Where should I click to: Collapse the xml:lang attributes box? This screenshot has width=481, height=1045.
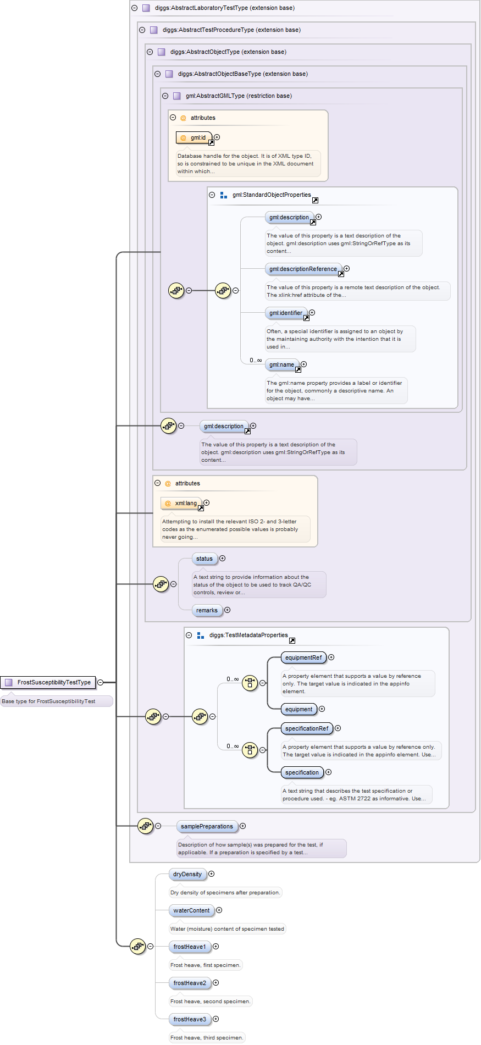pyautogui.click(x=158, y=483)
